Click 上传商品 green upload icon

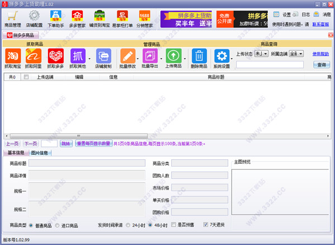tap(174, 58)
